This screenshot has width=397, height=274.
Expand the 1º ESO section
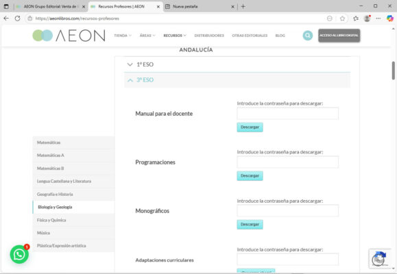coord(237,64)
